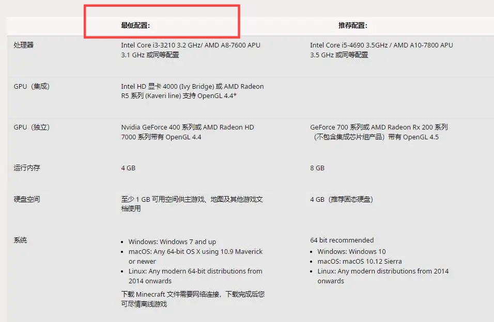This screenshot has height=322, width=494.
Task: Click the 推荐配置 column header
Action: pyautogui.click(x=353, y=25)
